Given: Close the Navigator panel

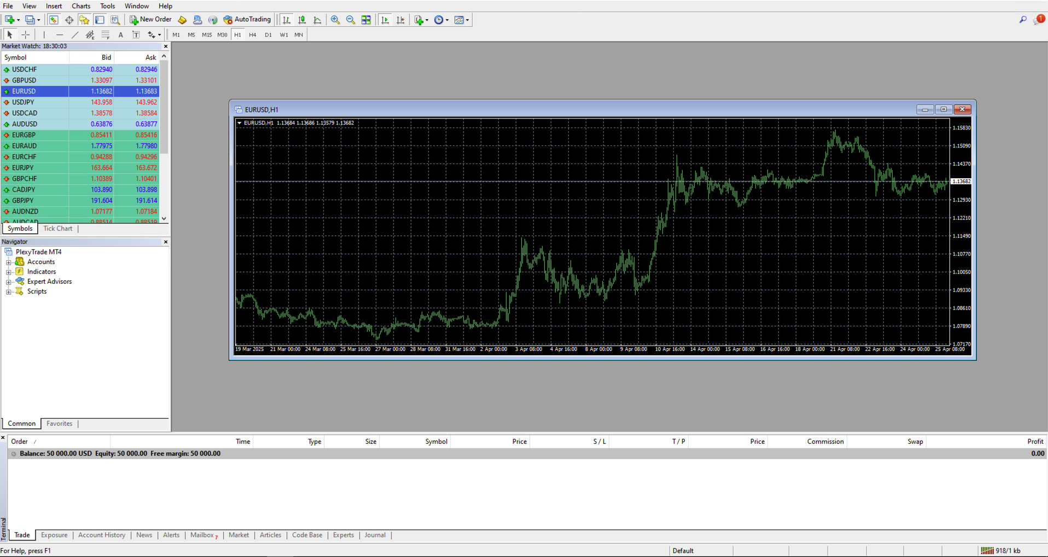Looking at the screenshot, I should coord(166,242).
